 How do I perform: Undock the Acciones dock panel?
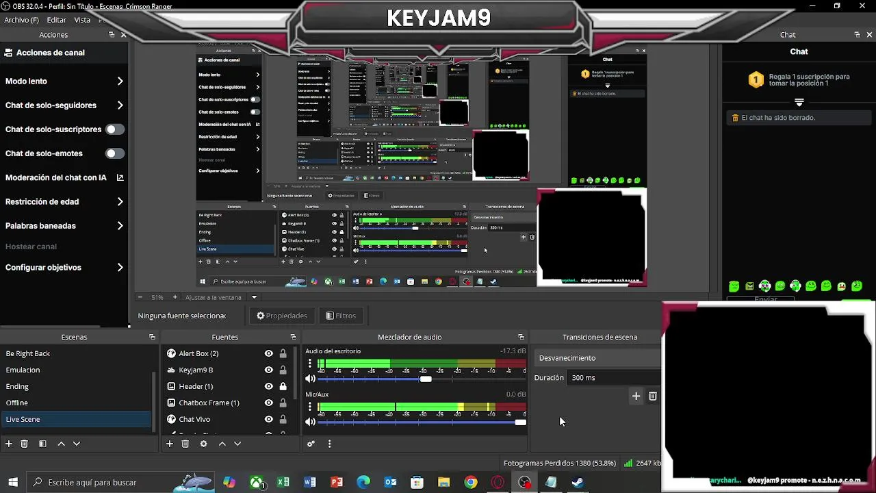(x=111, y=34)
